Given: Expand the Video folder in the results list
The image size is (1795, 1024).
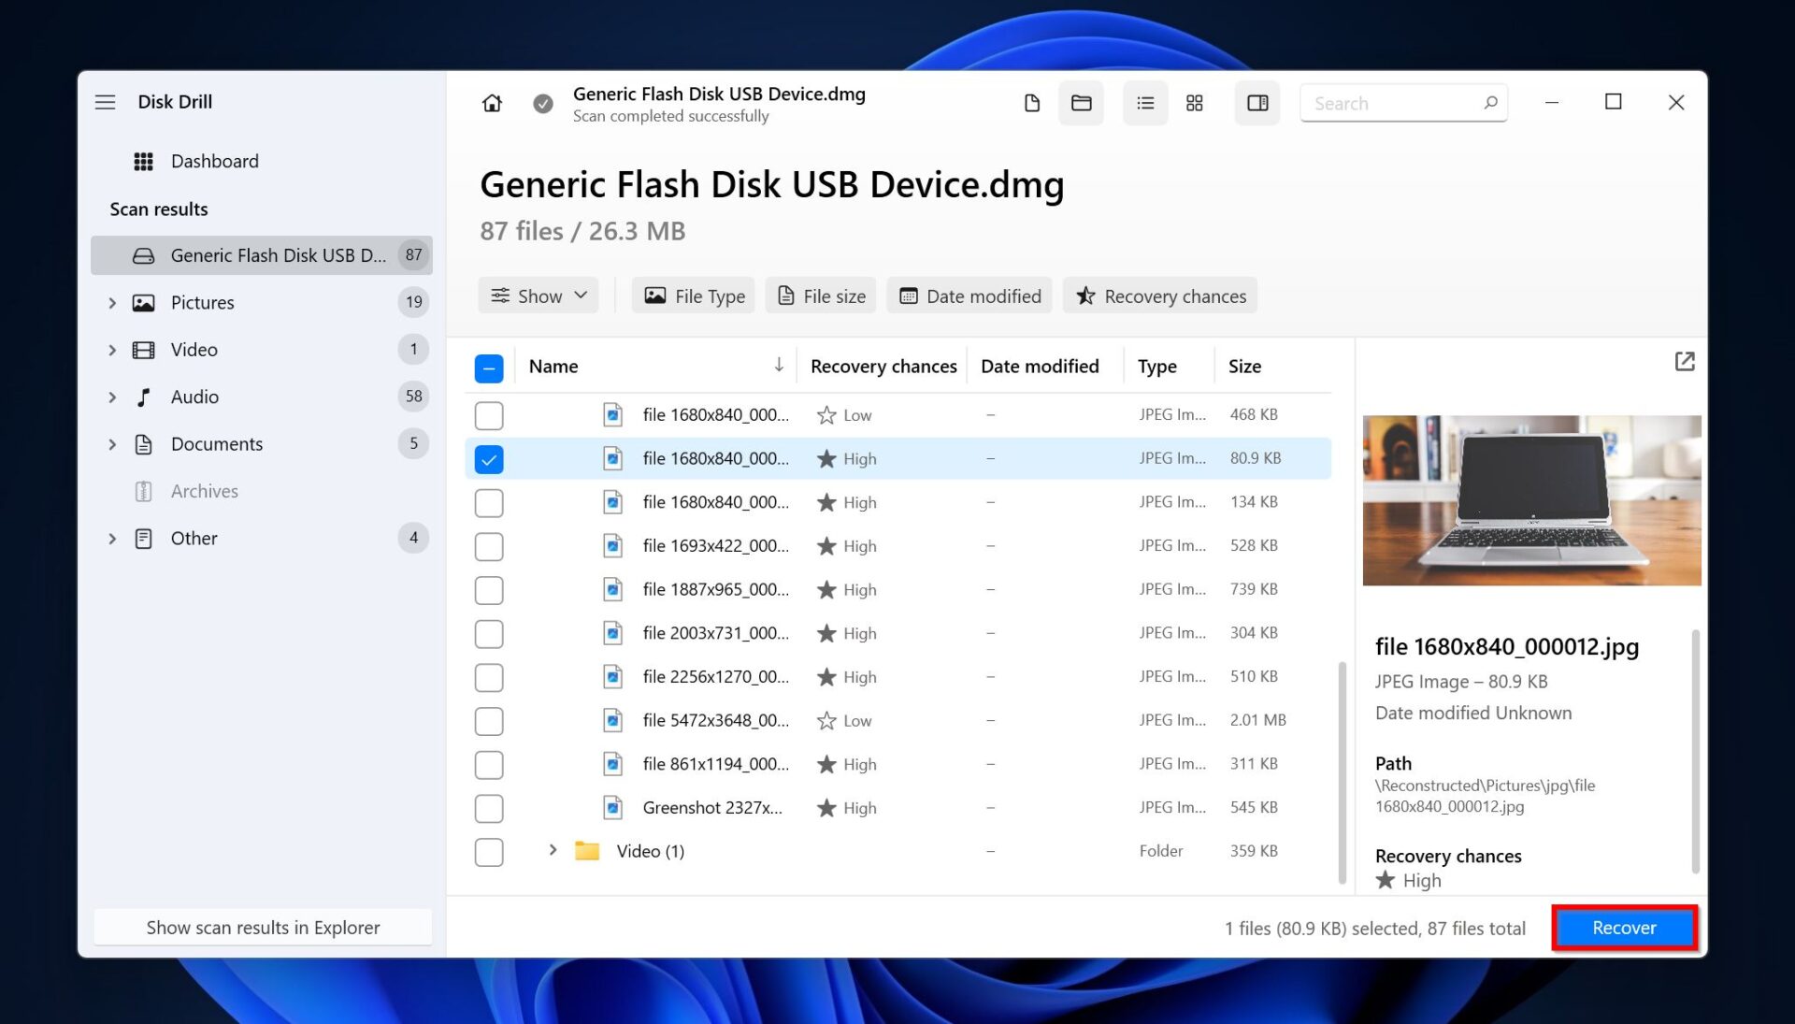Looking at the screenshot, I should pyautogui.click(x=552, y=850).
